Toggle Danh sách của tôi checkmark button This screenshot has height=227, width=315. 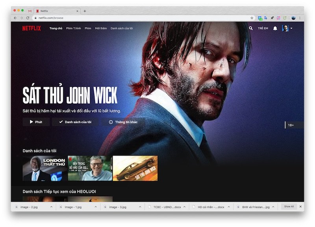75,122
